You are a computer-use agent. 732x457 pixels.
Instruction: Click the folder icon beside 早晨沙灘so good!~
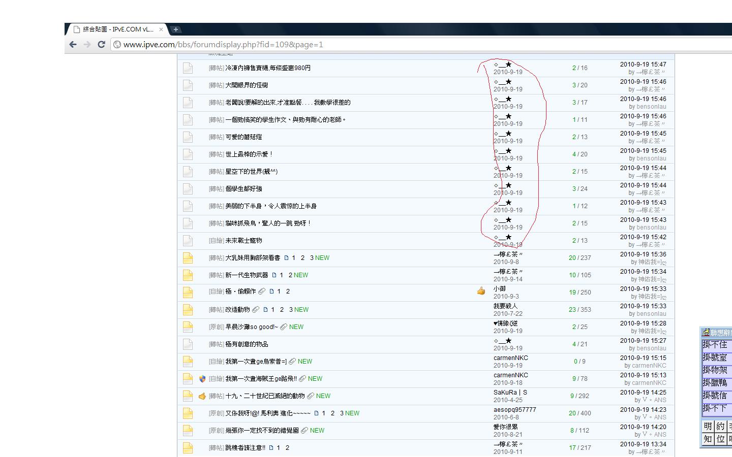[188, 327]
